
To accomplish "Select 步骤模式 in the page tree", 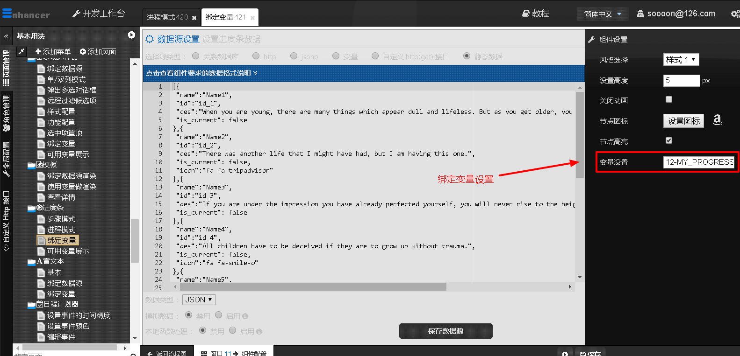I will click(61, 219).
